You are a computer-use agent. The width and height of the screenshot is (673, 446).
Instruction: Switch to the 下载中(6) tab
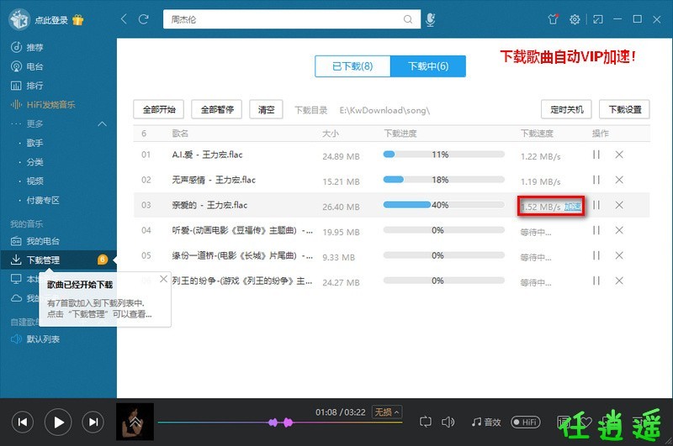(x=428, y=66)
